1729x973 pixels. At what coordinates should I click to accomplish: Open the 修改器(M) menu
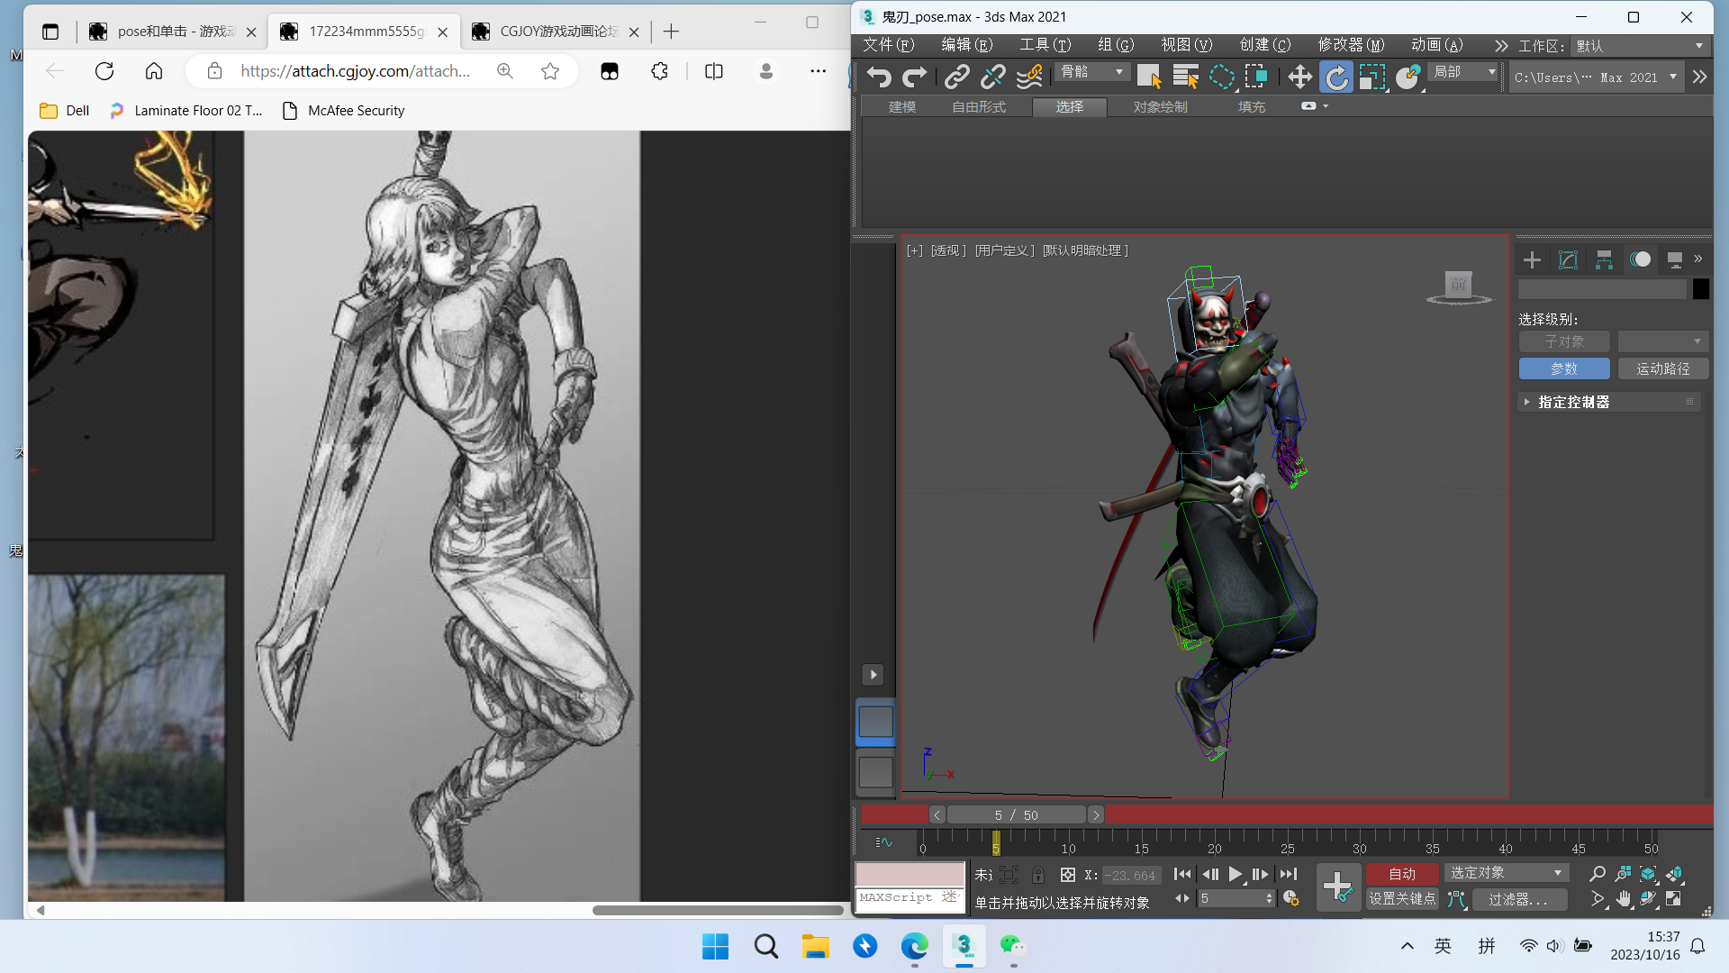pos(1351,45)
